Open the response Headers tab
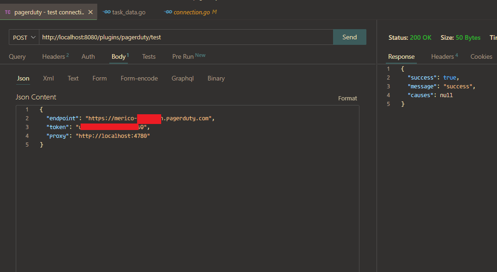 (444, 56)
